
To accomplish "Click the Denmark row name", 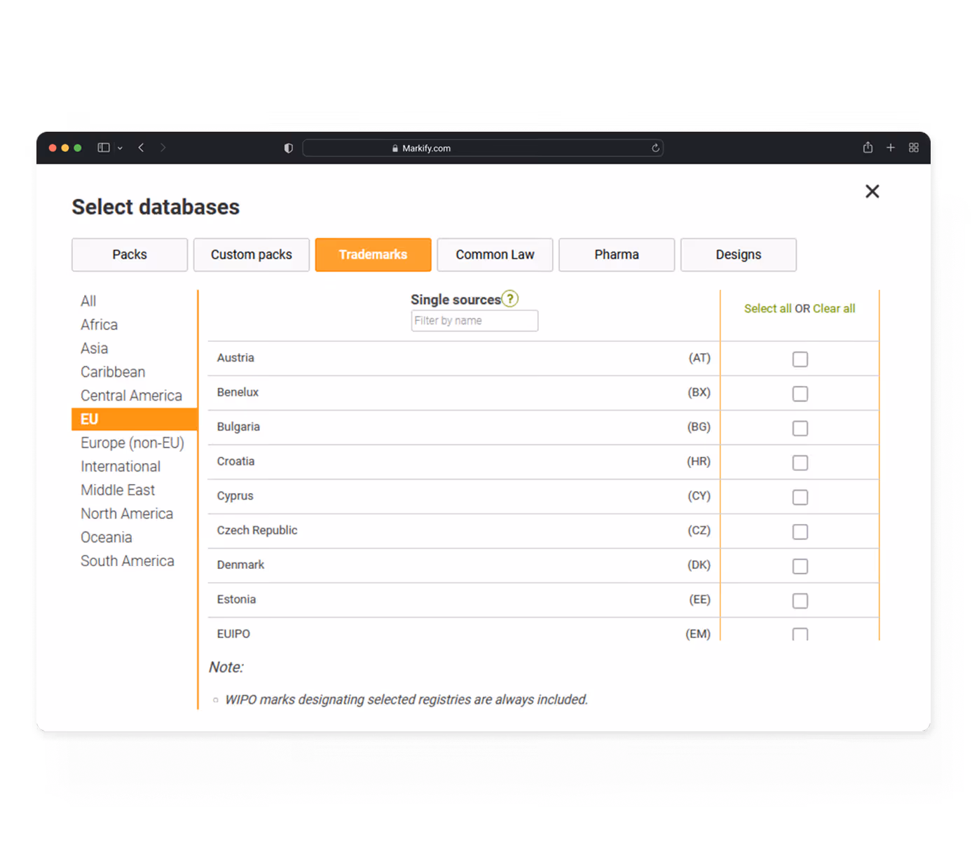I will pyautogui.click(x=240, y=565).
